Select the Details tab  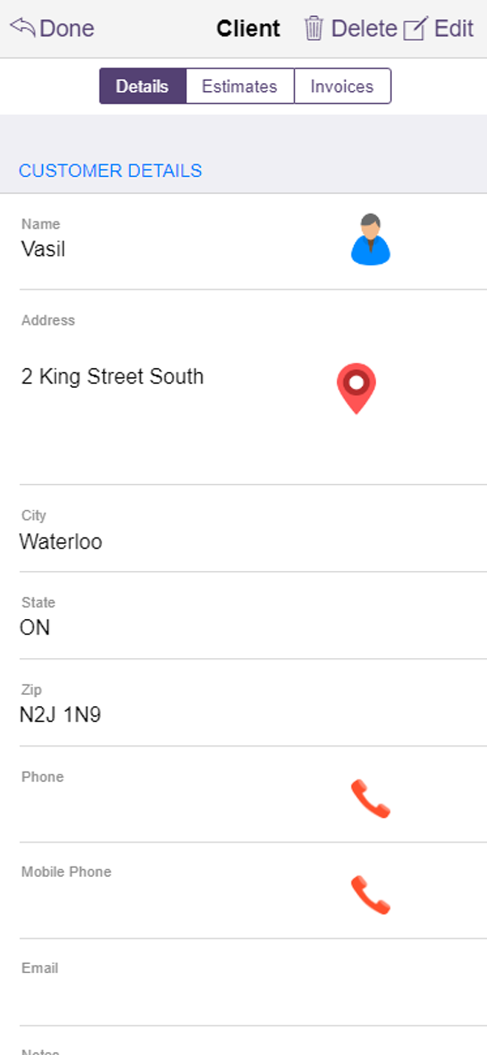click(x=143, y=86)
